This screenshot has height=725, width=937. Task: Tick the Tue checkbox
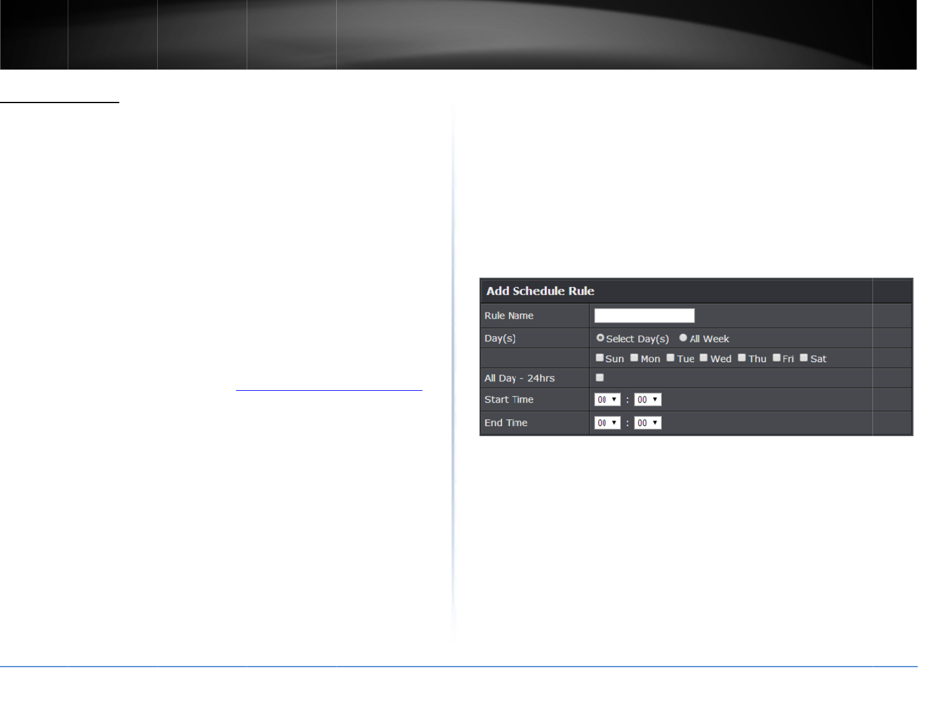tap(670, 358)
